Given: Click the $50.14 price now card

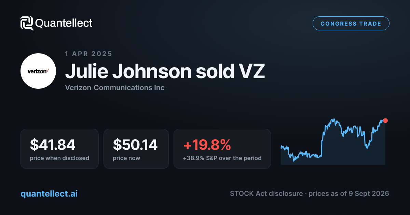Looking at the screenshot, I should pos(136,148).
